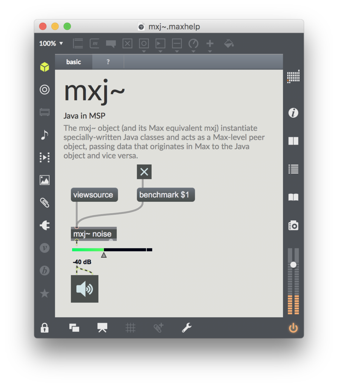The width and height of the screenshot is (338, 387).
Task: Click the Java in MSP subtitle
Action: pyautogui.click(x=84, y=116)
